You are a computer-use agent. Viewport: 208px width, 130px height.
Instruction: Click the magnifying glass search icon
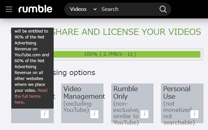[x=163, y=9]
